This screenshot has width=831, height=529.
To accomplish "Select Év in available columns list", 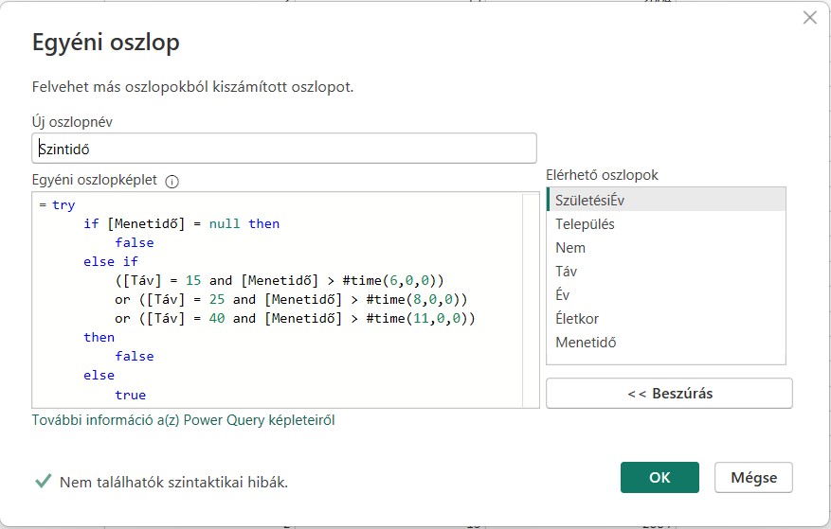I will click(x=665, y=294).
